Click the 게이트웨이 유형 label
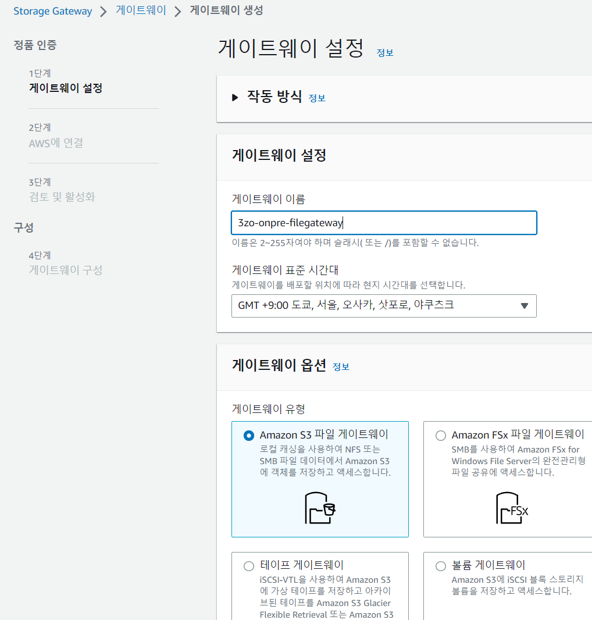Image resolution: width=592 pixels, height=620 pixels. coord(269,409)
